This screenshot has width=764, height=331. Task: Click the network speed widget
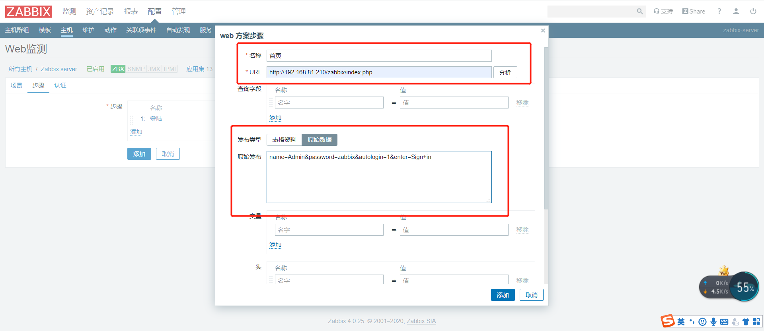point(716,287)
